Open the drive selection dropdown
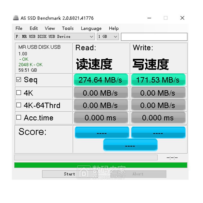Screen dimensions: 203x203 click(55, 37)
